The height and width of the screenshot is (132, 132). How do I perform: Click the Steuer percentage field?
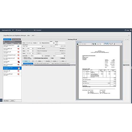tap(38, 53)
